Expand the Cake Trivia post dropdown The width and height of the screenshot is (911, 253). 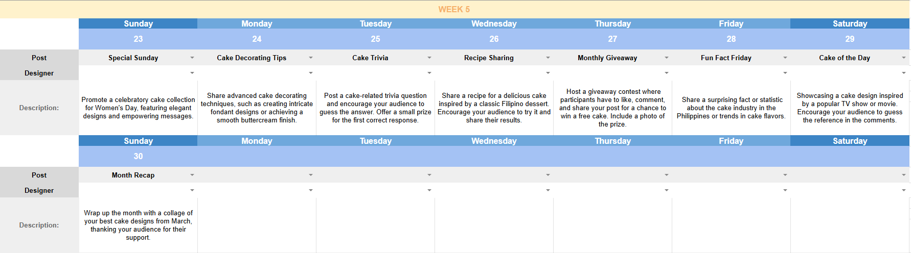[429, 58]
